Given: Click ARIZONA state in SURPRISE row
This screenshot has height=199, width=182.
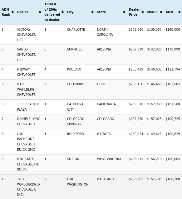Looking at the screenshot, I should 104,49.
